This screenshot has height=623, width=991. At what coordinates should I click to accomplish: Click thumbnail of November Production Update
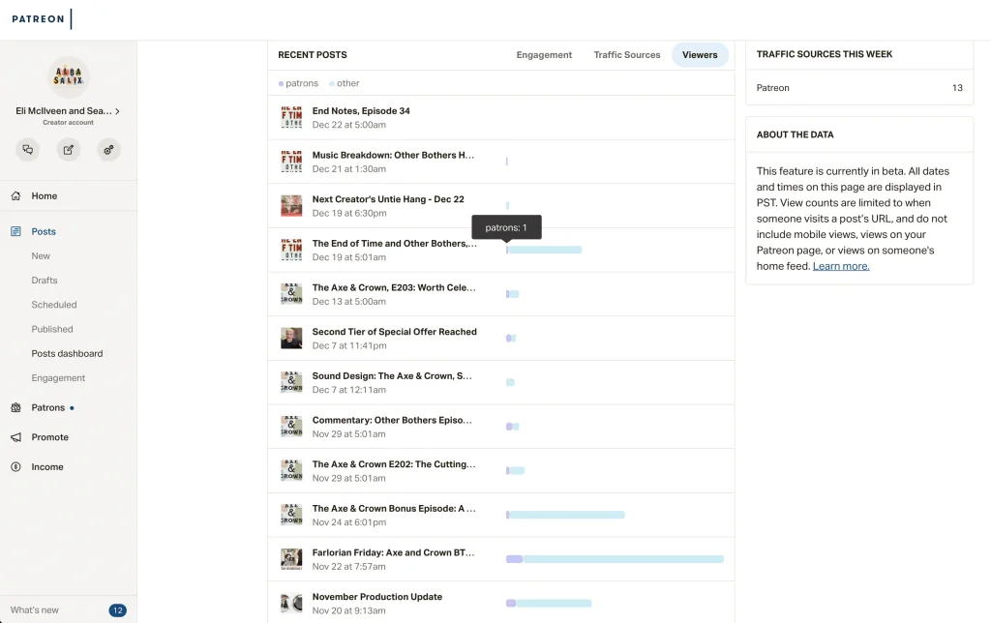291,604
